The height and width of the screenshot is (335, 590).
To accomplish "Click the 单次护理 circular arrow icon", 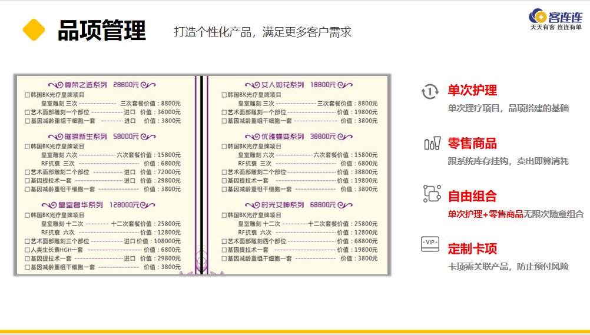I will click(x=430, y=91).
